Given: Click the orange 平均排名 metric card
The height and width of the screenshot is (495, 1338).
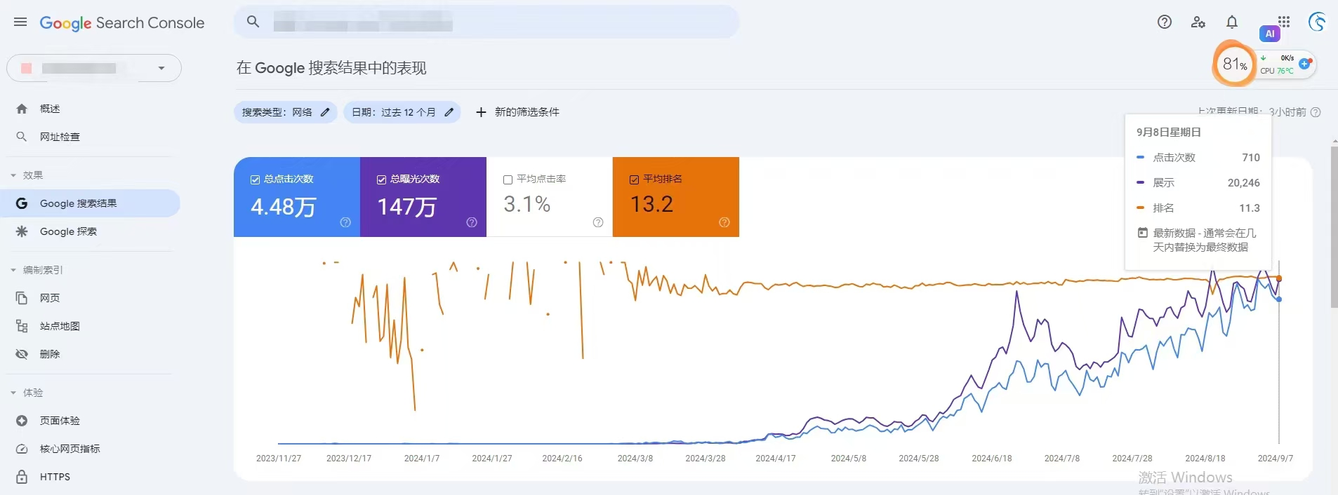Looking at the screenshot, I should 675,197.
